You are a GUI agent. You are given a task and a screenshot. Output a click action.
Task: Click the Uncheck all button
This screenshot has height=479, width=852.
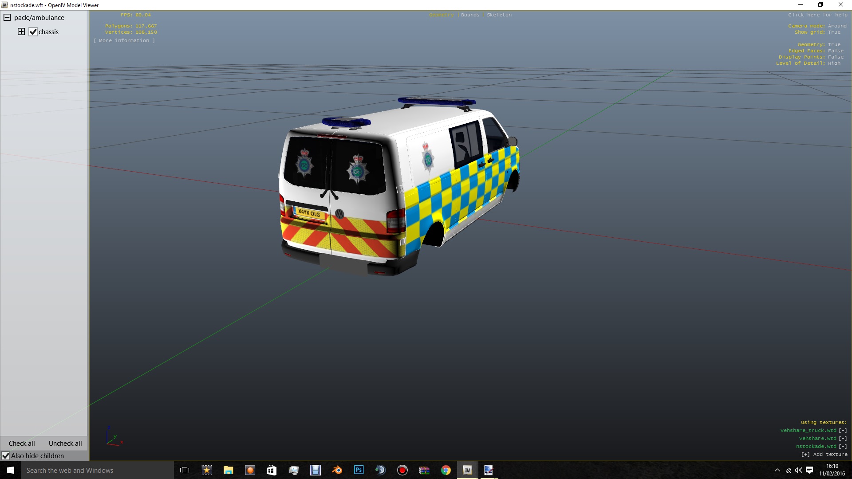coord(65,444)
